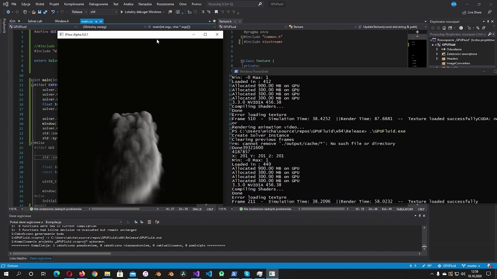
Task: Open PowerShell icon in Windows taskbar
Action: point(234,274)
